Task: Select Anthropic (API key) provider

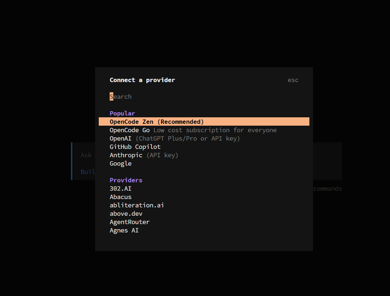Action: click(x=204, y=155)
